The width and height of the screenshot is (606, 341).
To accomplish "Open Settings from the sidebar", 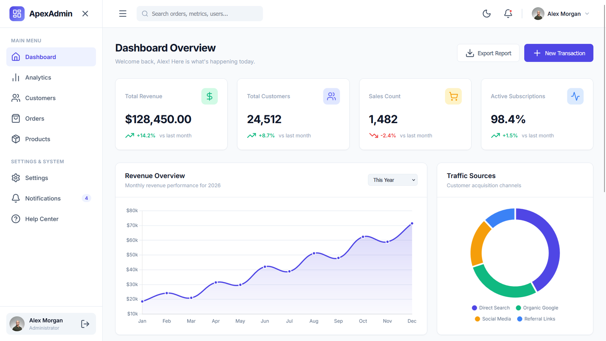I will click(51, 178).
